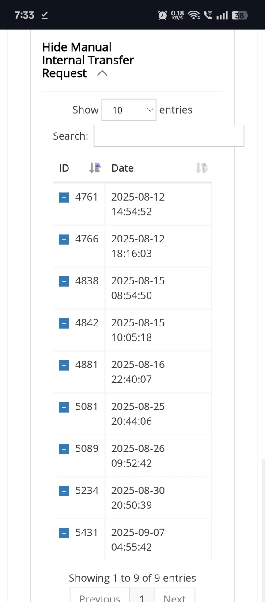Tap the Wi-Fi status icon

point(193,15)
